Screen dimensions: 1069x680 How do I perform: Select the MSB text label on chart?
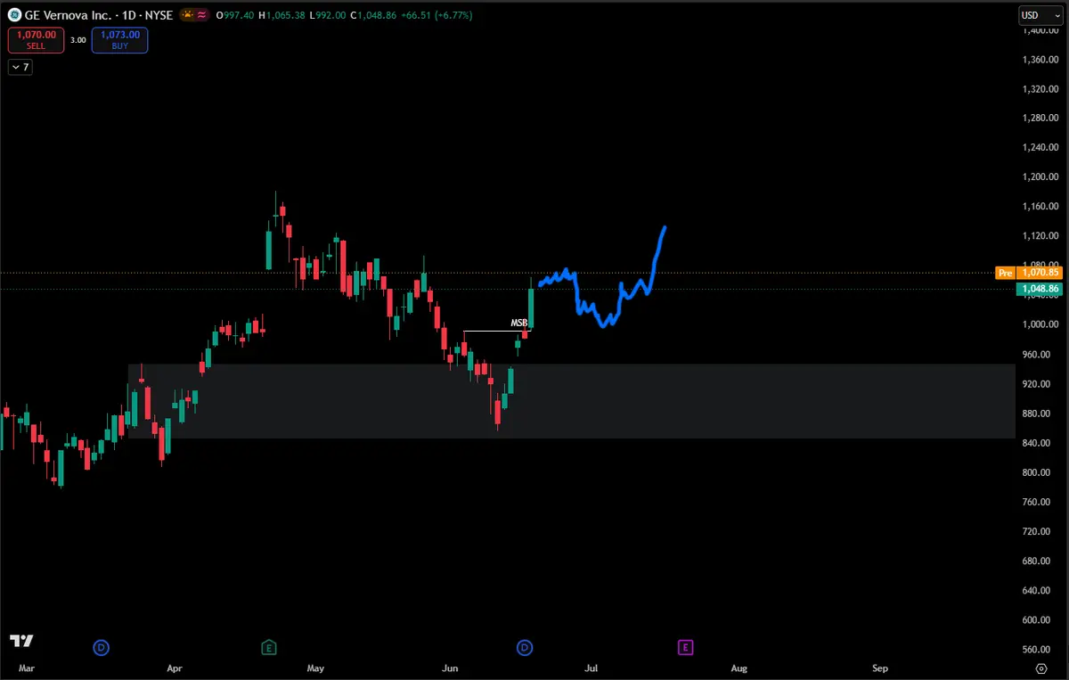point(518,323)
